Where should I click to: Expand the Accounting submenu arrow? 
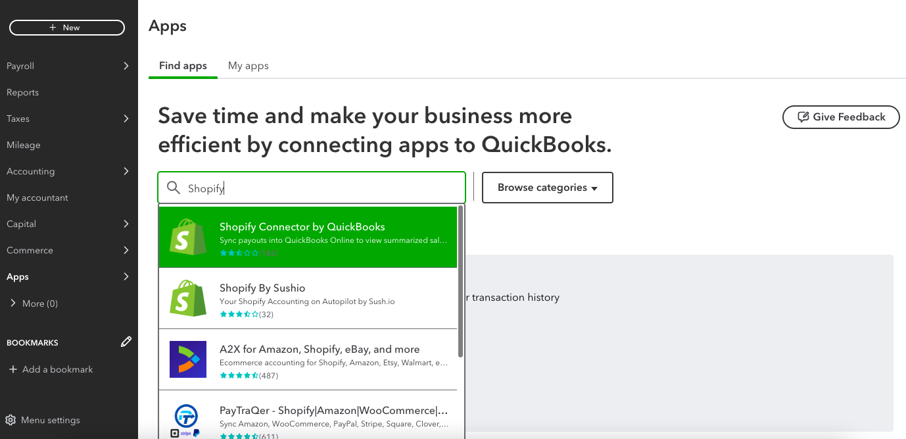point(126,171)
